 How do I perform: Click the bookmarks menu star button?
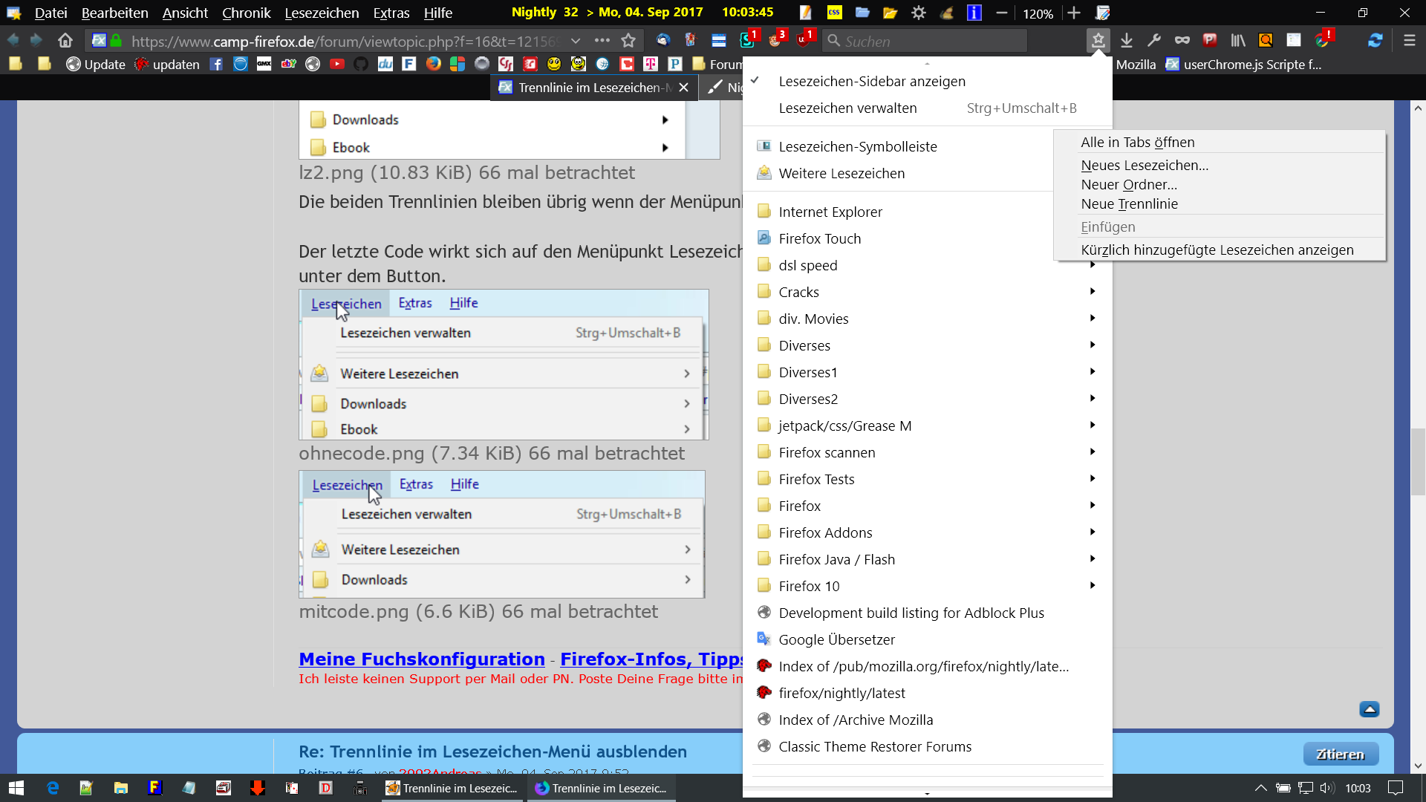(1098, 41)
